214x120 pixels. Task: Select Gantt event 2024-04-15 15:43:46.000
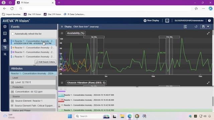tap(89, 100)
